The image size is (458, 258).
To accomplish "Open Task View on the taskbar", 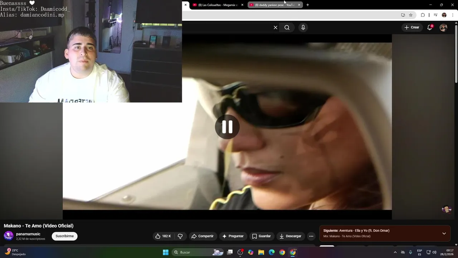I will (230, 252).
